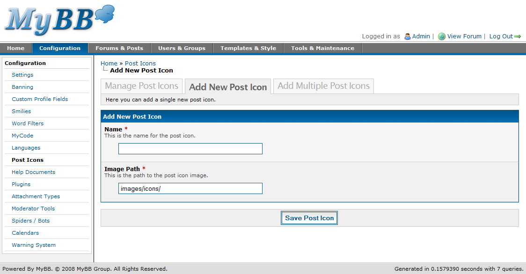The image size is (526, 274).
Task: Open the Banning sidebar link
Action: (22, 87)
